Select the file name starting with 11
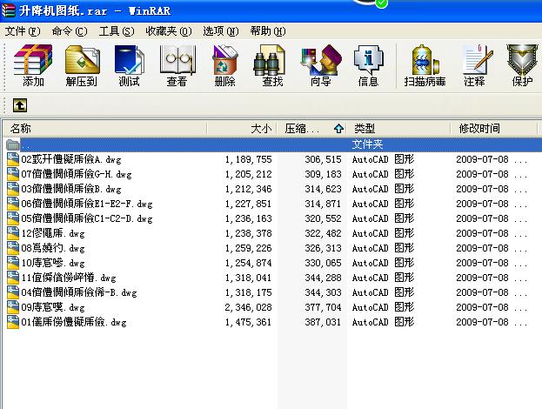Screen dimensions: 542x409 [69, 278]
